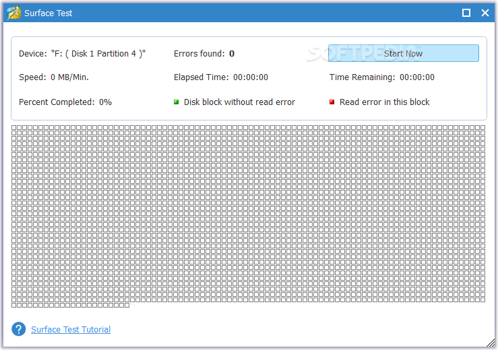This screenshot has height=350, width=498.
Task: Click the red read-error legend square
Action: (x=332, y=102)
